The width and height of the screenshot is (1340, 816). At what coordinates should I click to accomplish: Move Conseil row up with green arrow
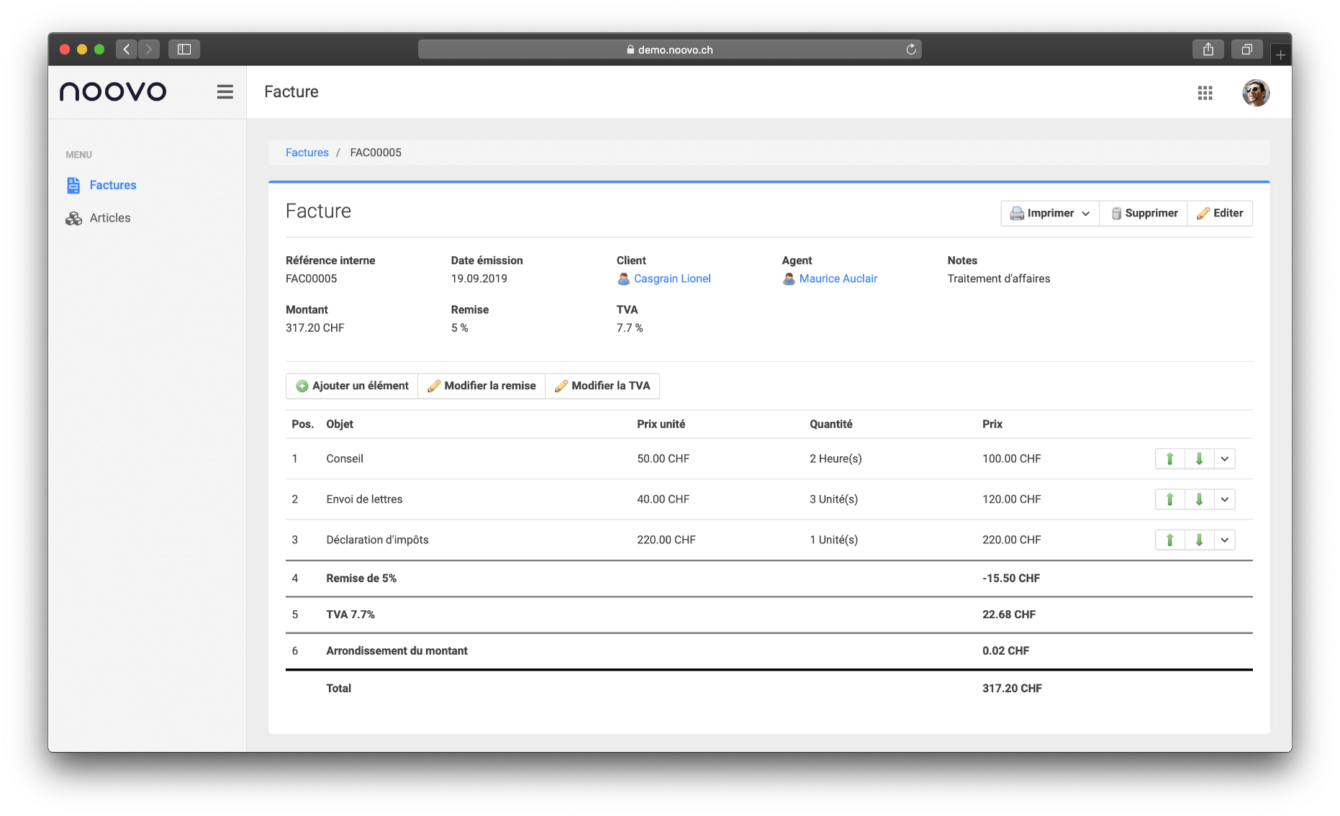point(1169,459)
